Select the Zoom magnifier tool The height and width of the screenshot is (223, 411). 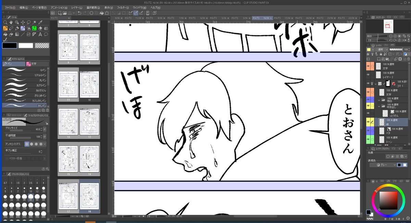point(5,22)
